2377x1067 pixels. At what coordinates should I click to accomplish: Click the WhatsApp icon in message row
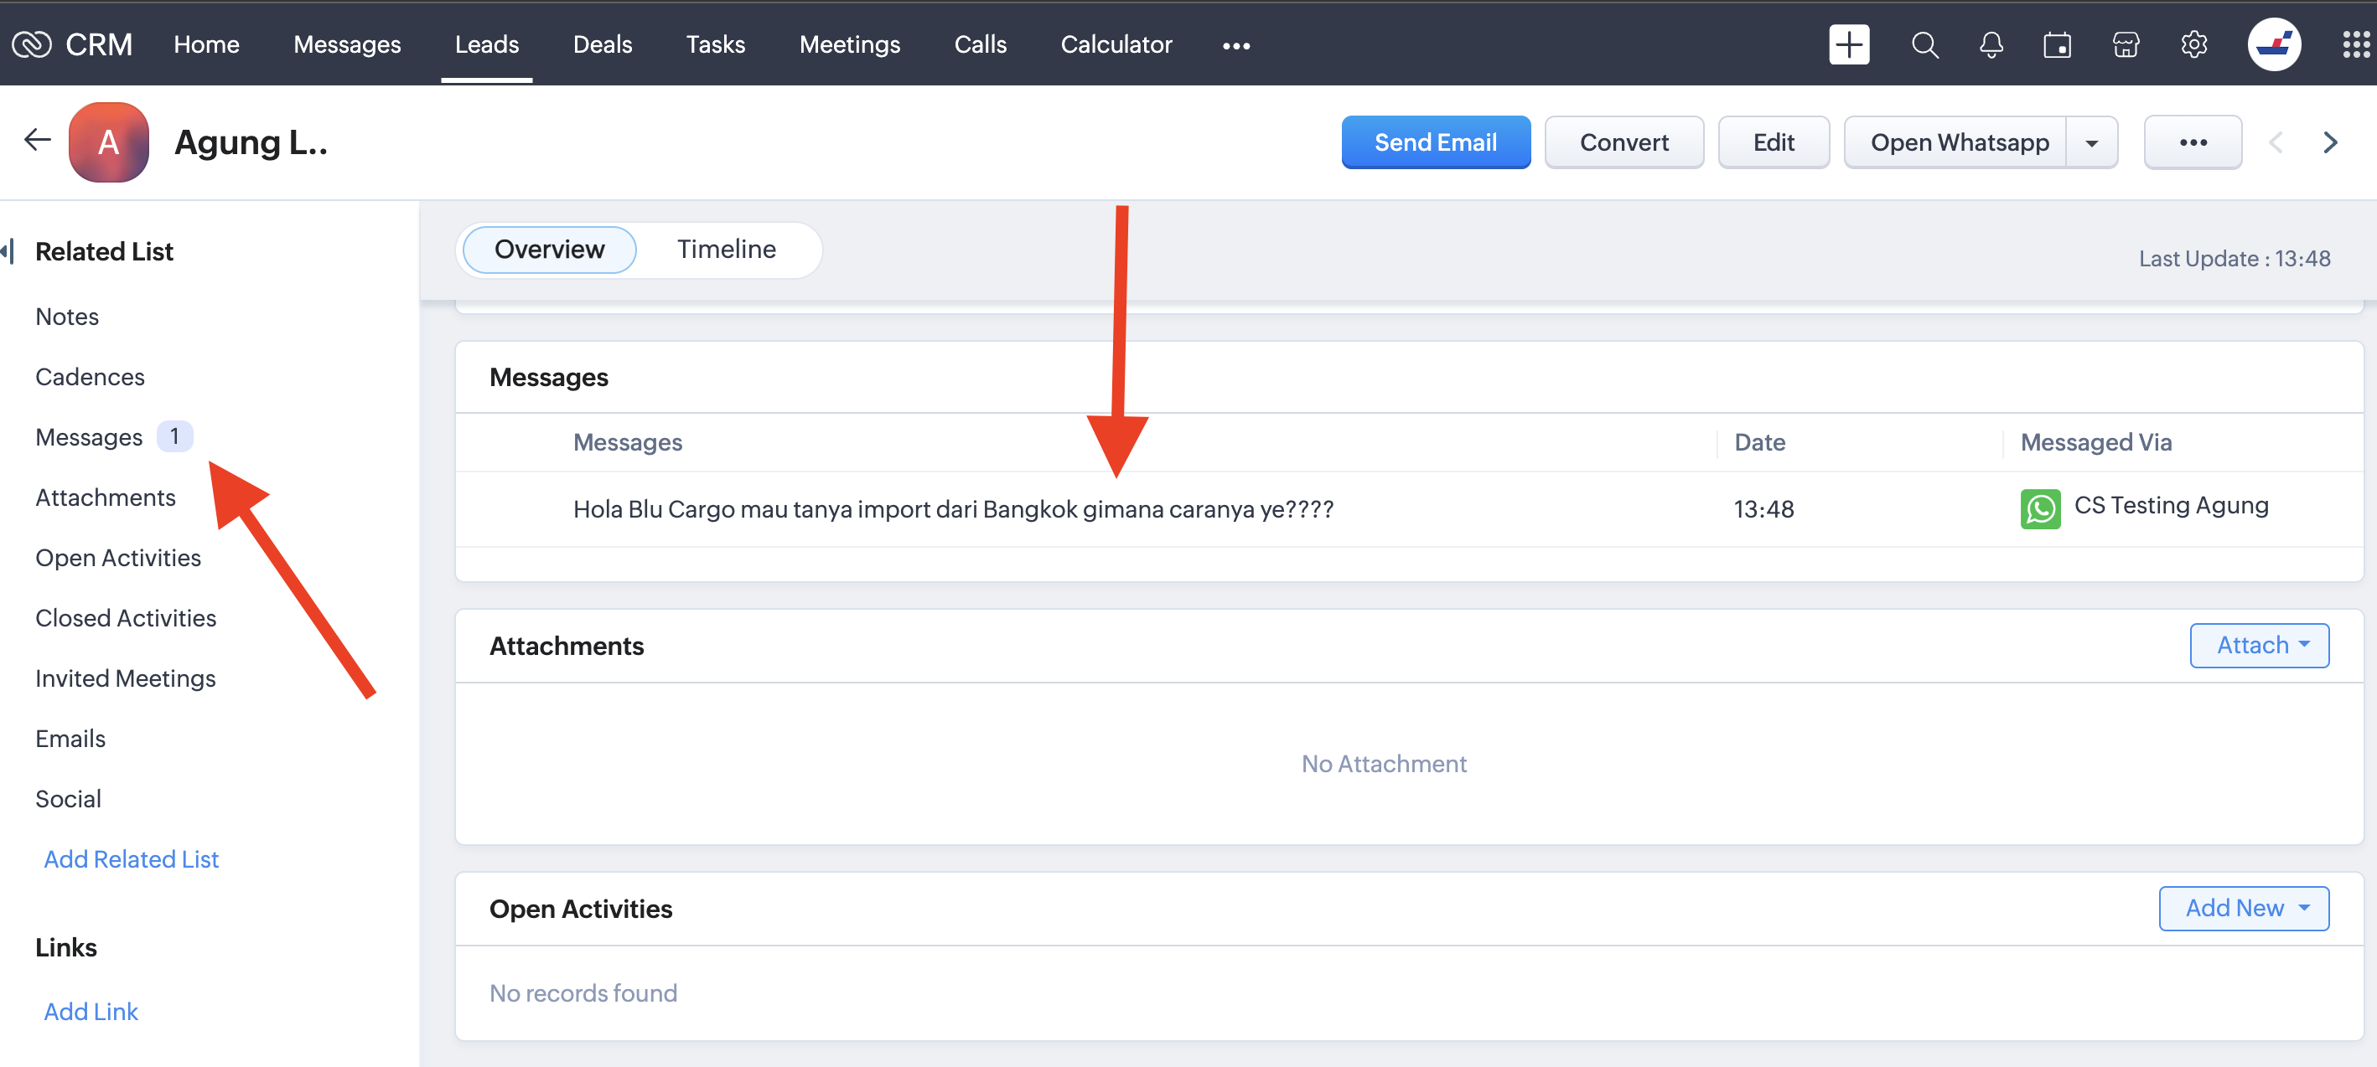[2039, 508]
